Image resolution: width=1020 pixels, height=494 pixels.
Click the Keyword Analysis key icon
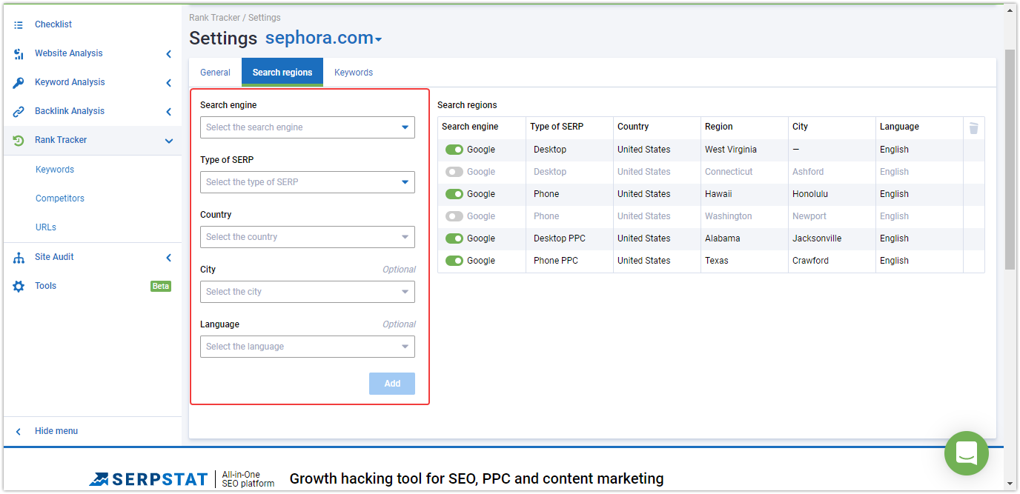click(19, 83)
